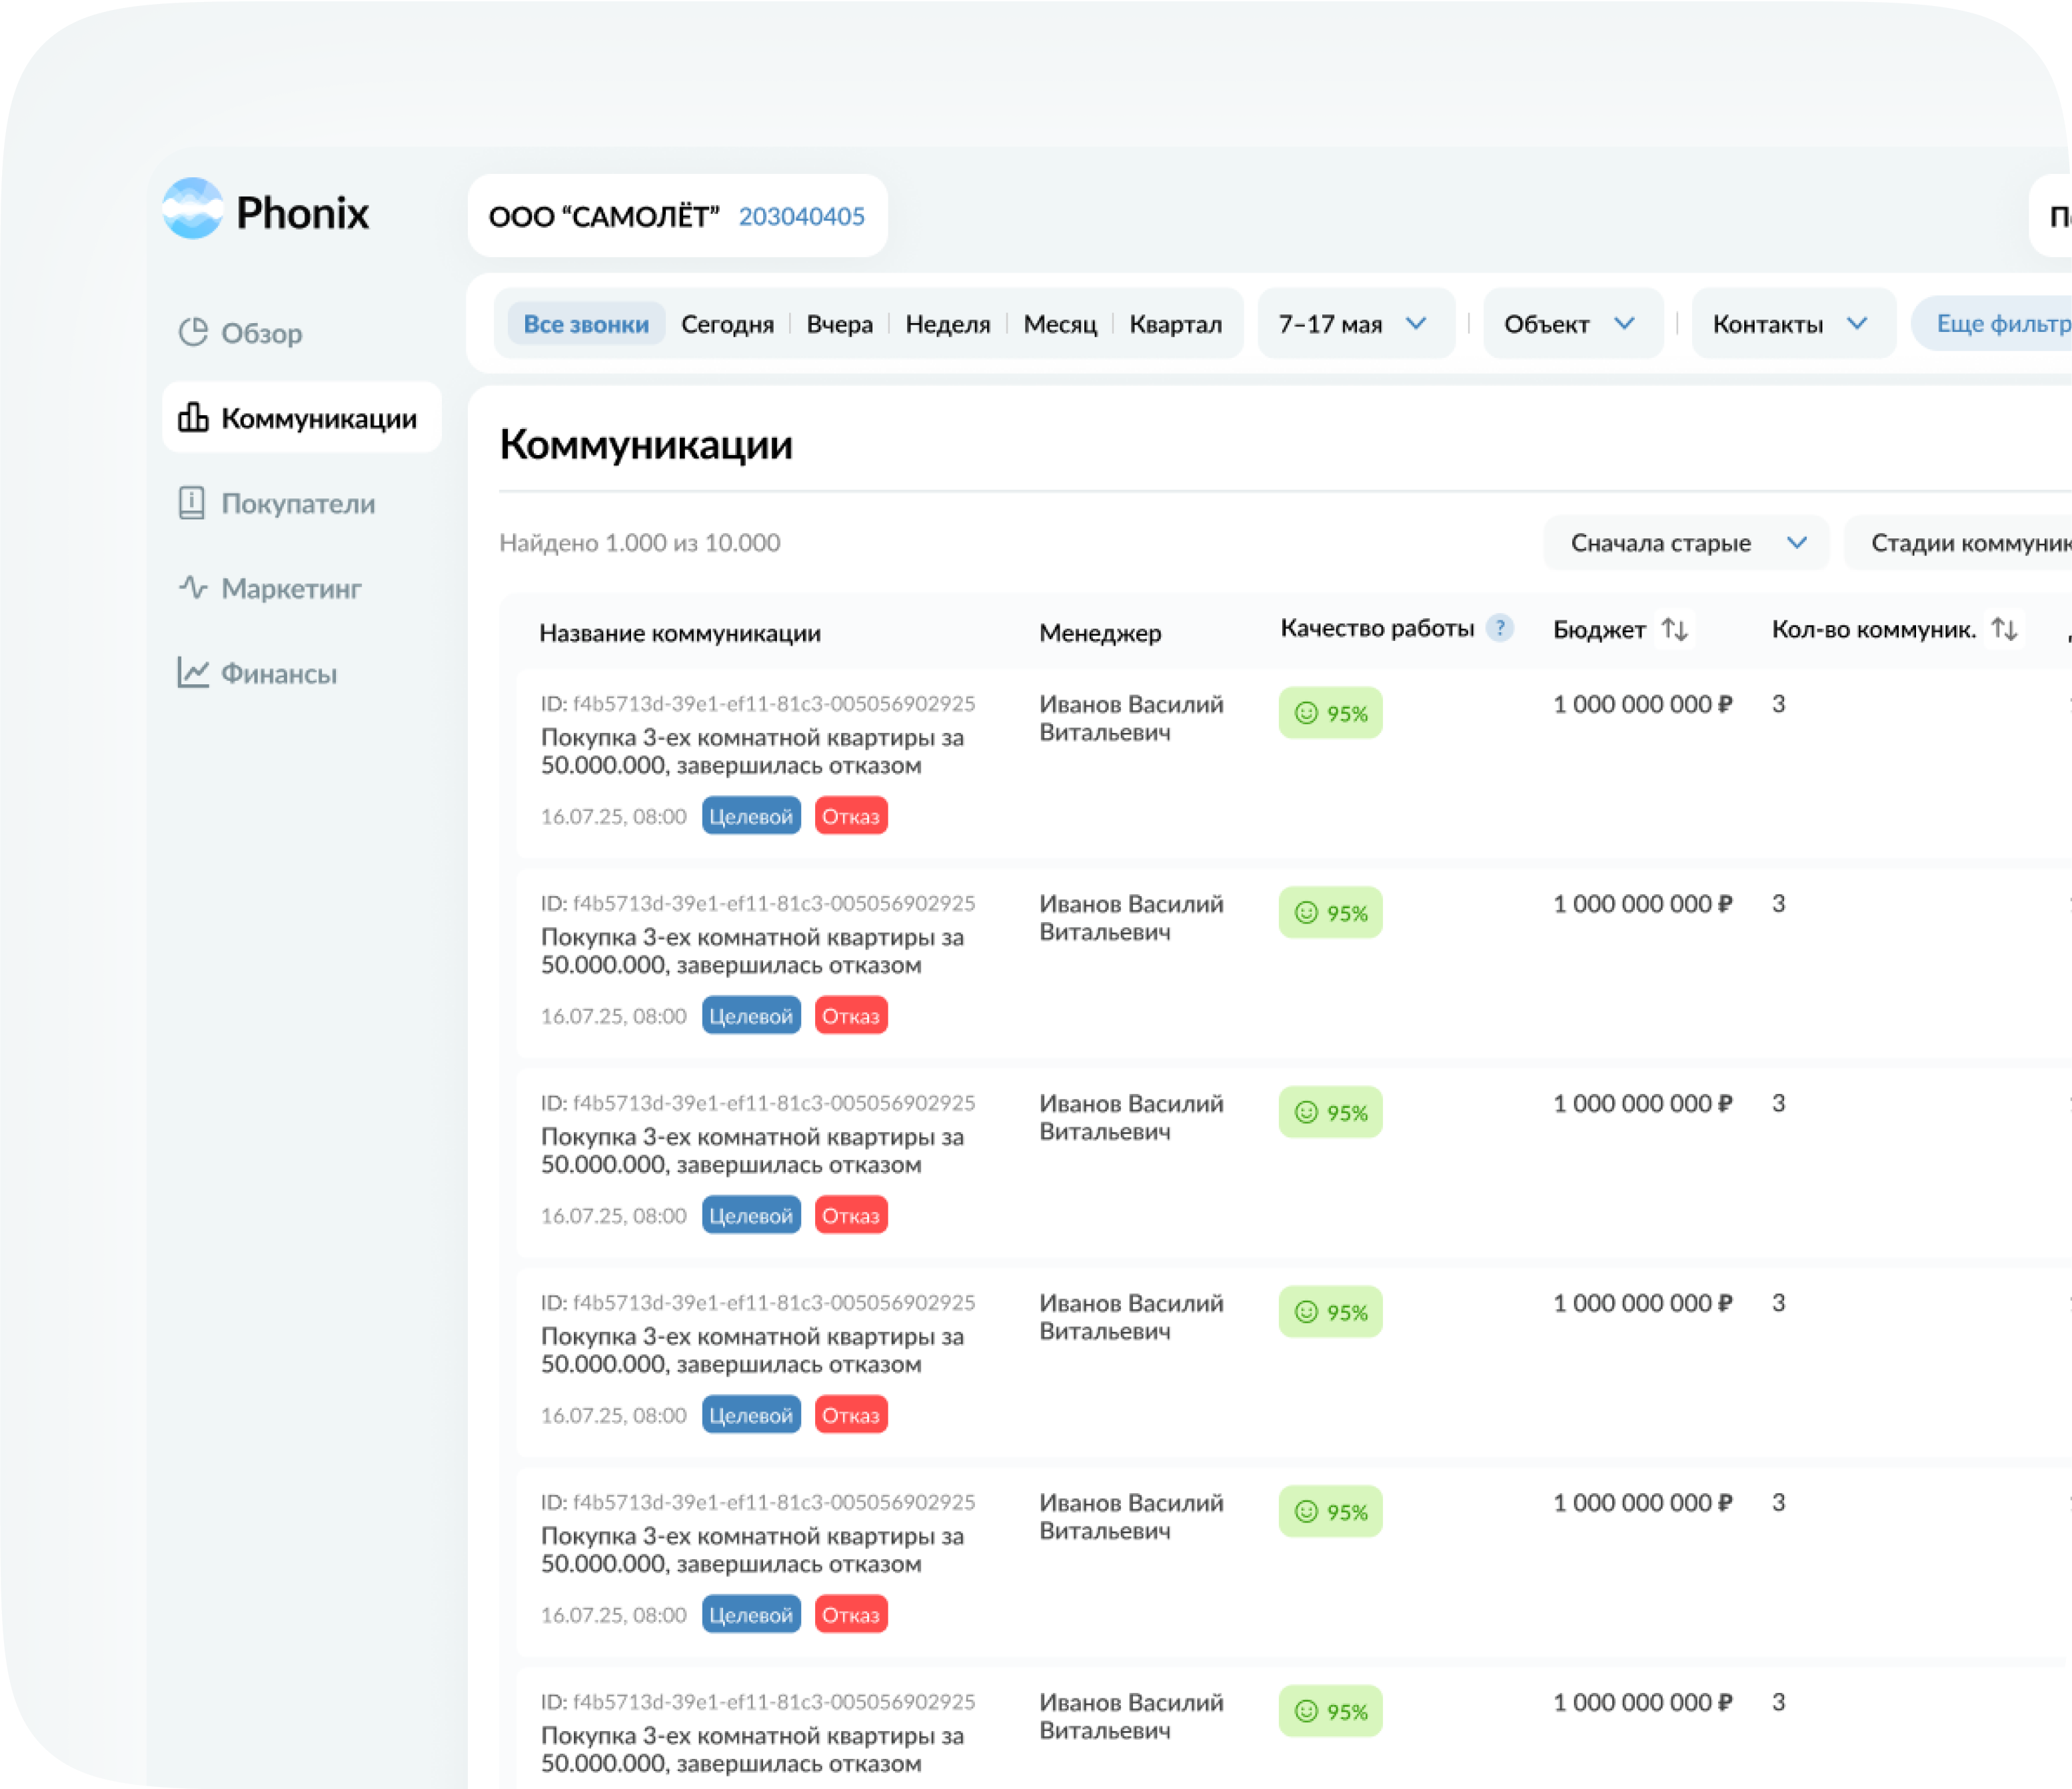Switch to the Неделя period tab
Viewport: 2072px width, 1789px height.
pos(947,324)
